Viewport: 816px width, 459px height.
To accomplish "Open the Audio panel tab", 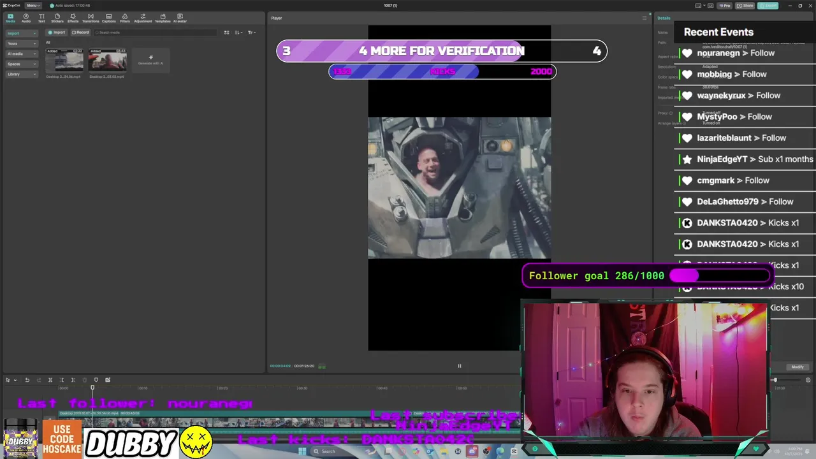I will (x=26, y=18).
